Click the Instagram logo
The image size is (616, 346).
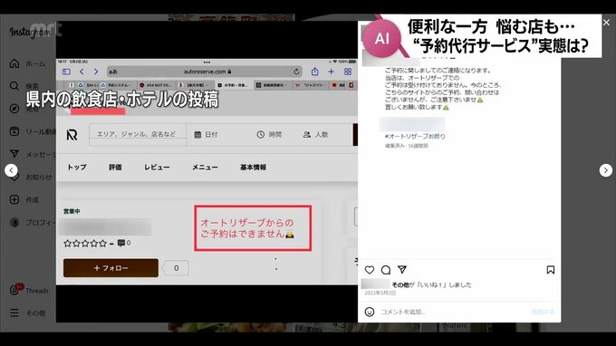pos(30,33)
